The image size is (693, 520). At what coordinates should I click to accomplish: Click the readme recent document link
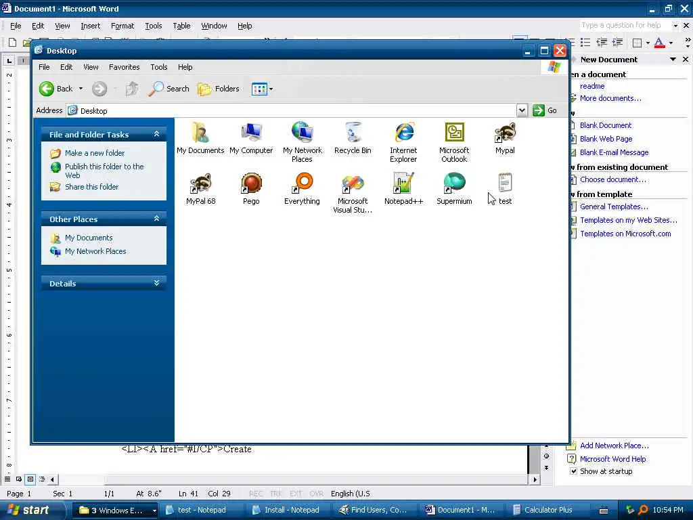(x=592, y=86)
